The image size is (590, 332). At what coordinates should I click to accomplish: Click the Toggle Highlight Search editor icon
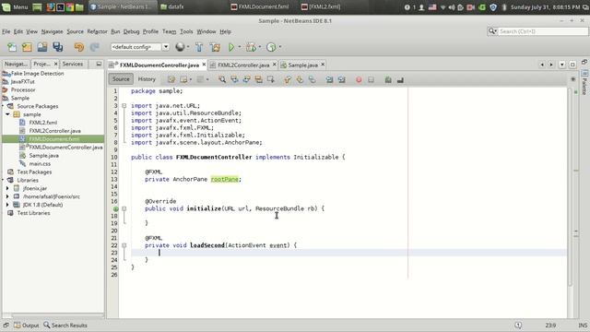click(x=258, y=79)
